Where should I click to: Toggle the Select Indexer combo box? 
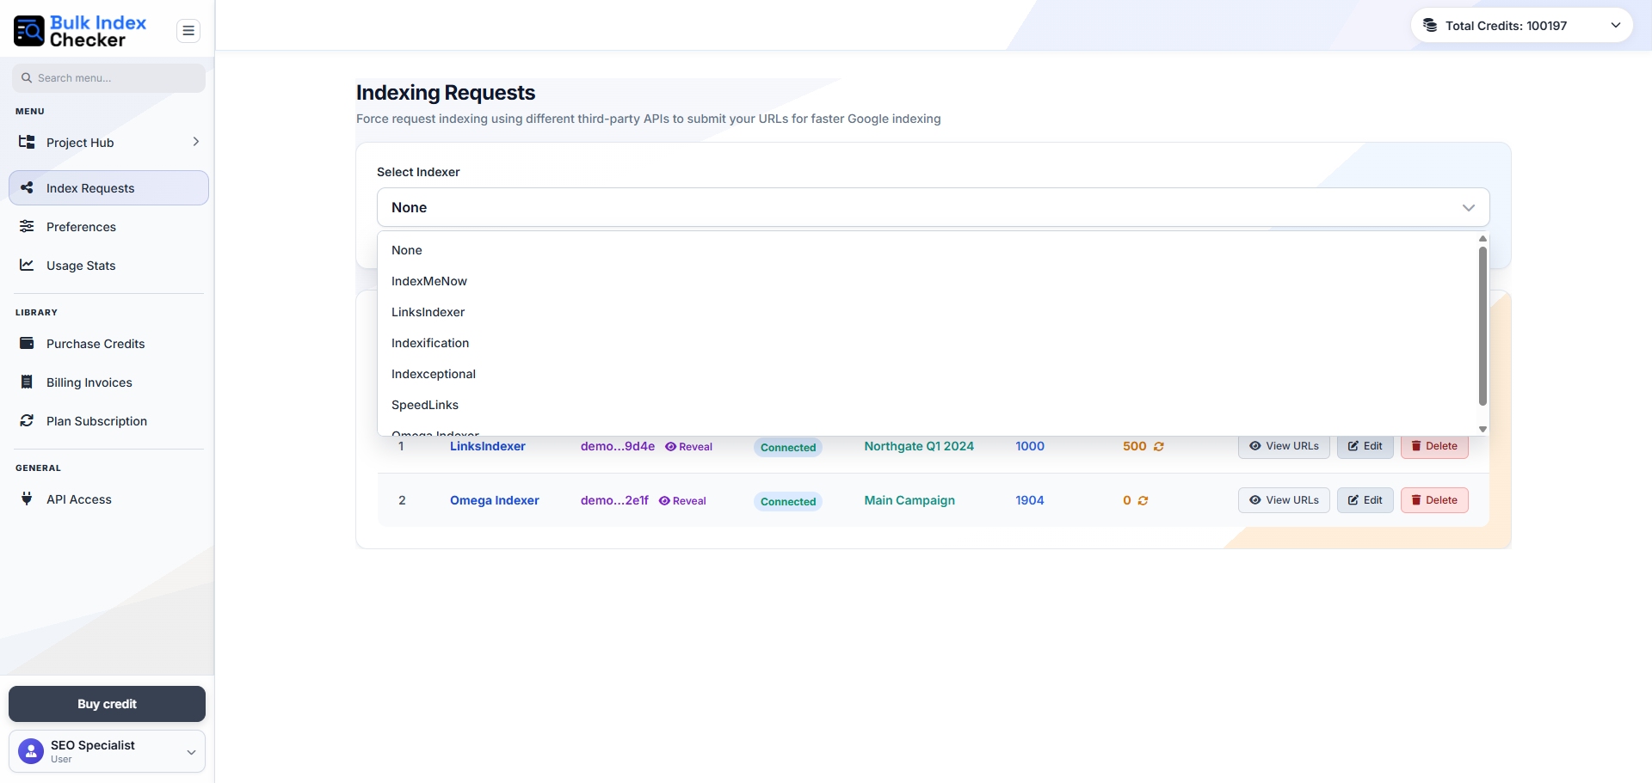click(x=933, y=207)
